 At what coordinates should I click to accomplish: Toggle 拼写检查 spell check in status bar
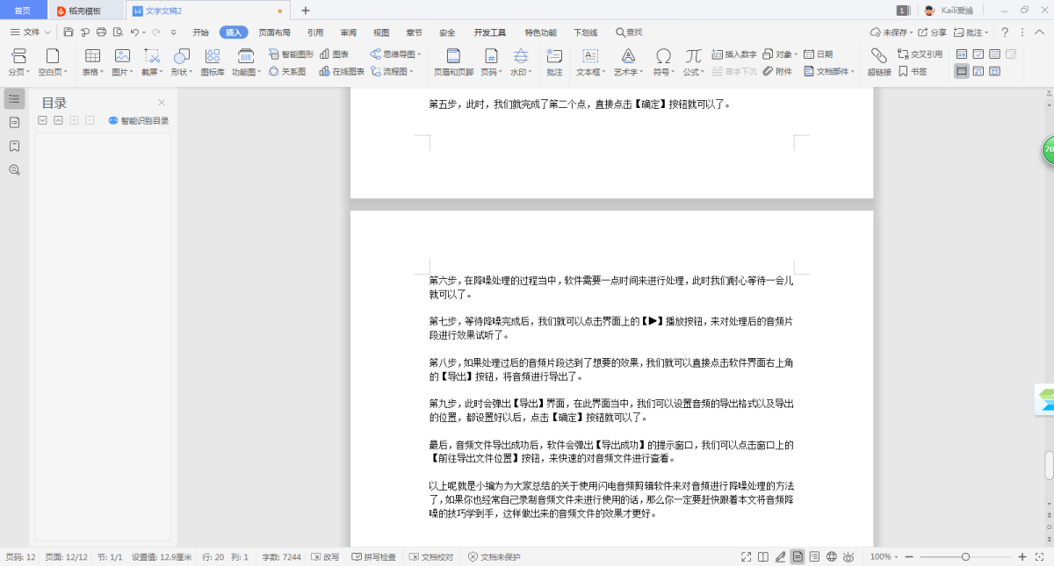pyautogui.click(x=374, y=557)
